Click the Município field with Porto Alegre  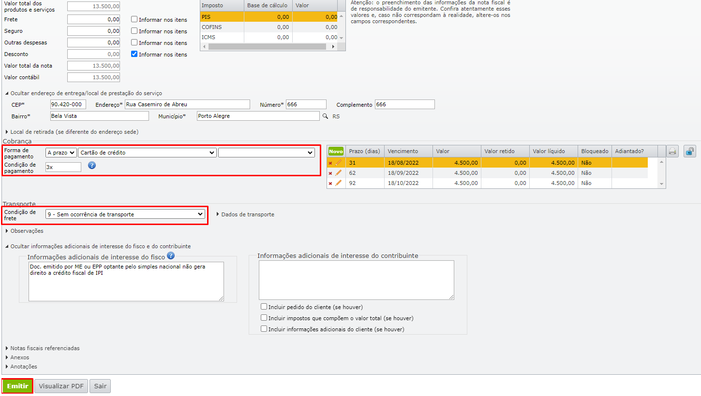pos(258,116)
